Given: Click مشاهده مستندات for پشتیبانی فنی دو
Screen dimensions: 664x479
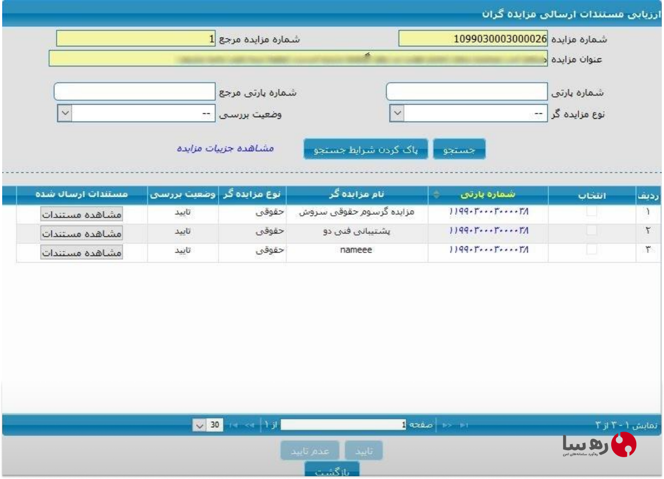Looking at the screenshot, I should (x=81, y=233).
